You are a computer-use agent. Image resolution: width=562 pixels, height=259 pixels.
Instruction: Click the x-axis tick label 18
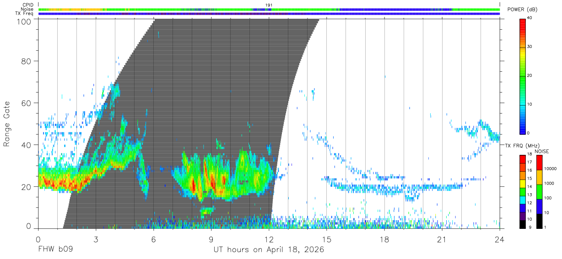click(384, 239)
